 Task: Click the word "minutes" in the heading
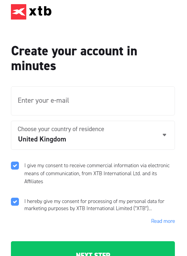(33, 66)
